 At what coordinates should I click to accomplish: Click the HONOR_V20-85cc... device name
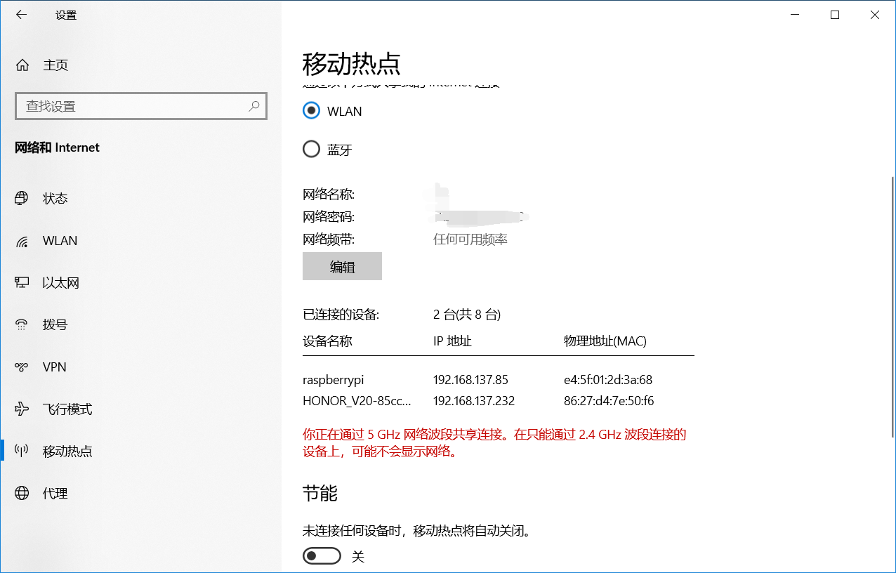click(x=357, y=401)
